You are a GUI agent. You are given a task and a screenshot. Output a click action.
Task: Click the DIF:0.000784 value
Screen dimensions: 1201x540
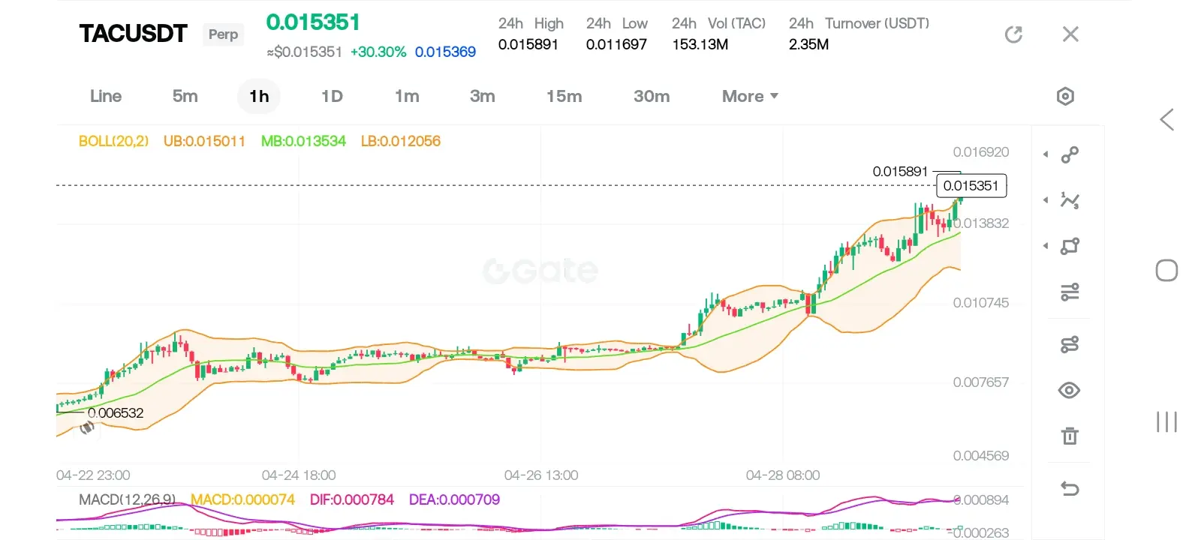point(352,499)
